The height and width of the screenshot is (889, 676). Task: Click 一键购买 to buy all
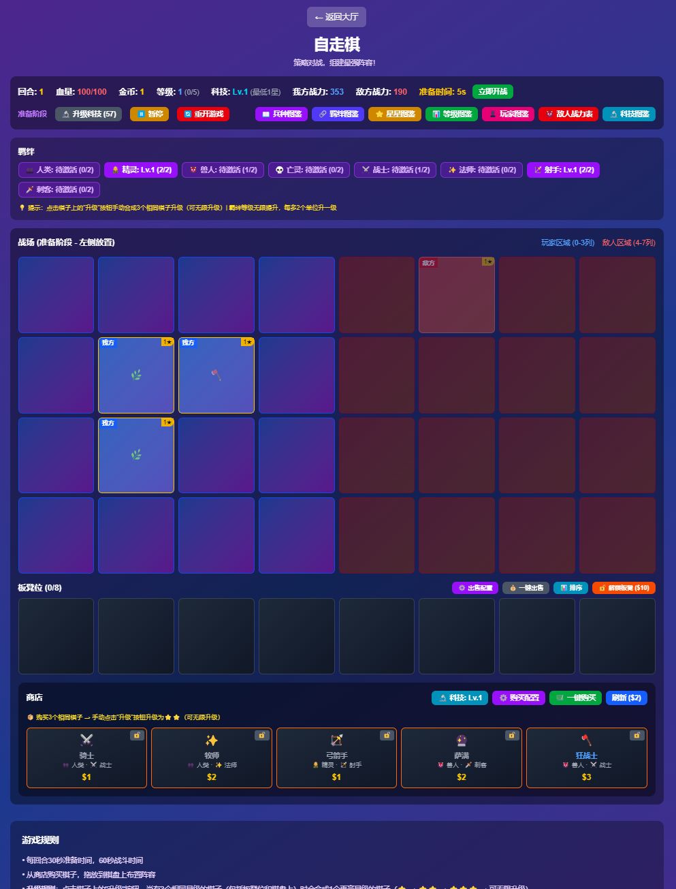point(575,698)
